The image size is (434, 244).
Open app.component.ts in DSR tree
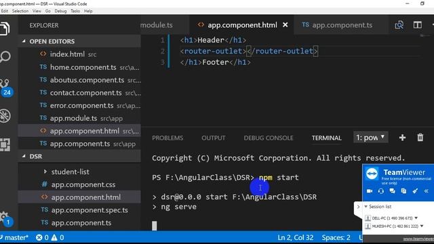point(79,223)
